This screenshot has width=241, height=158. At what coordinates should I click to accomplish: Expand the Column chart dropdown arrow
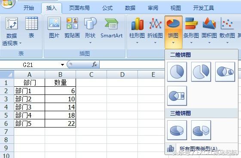137,43
